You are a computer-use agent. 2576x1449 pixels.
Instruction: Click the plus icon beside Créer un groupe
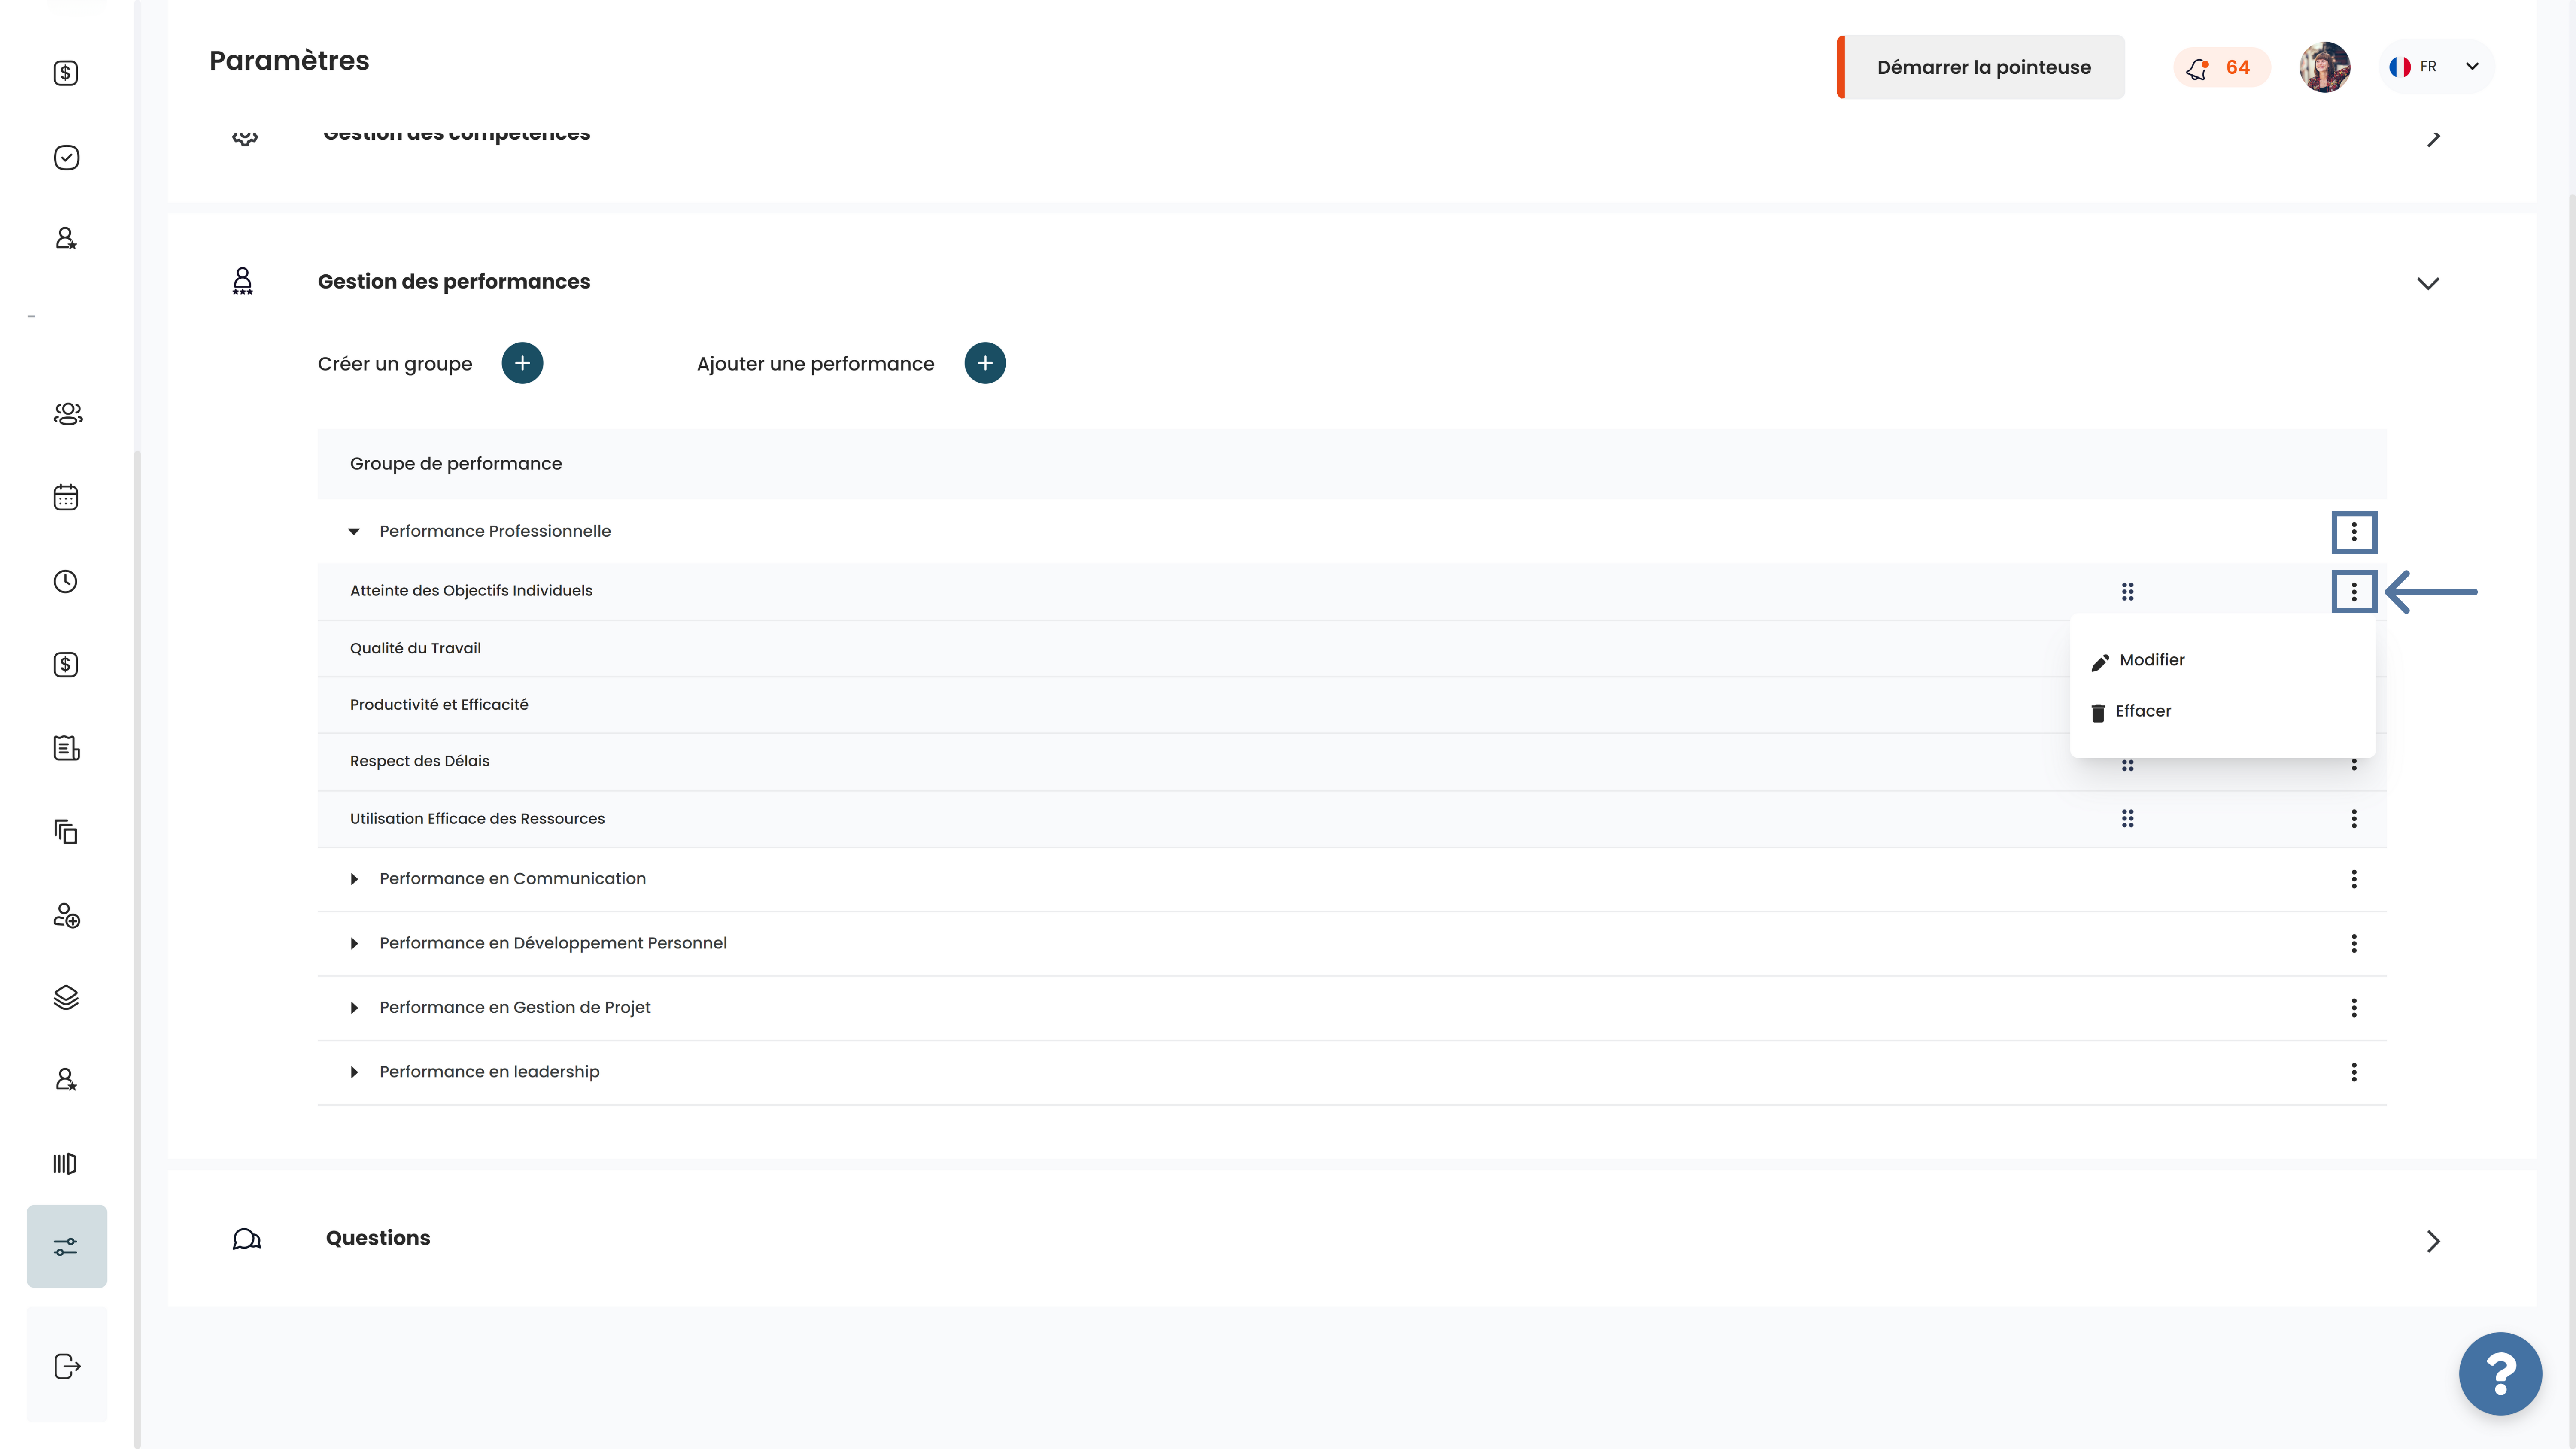pos(522,363)
